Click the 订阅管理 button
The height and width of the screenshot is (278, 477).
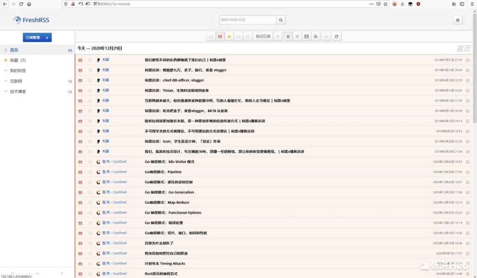32,38
